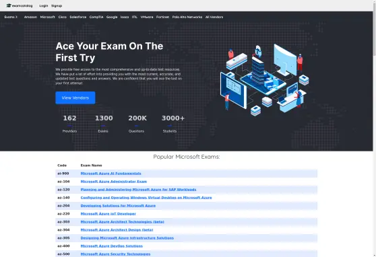Select Amazon in vendor navigation
Screen dimensions: 376x257
point(30,17)
